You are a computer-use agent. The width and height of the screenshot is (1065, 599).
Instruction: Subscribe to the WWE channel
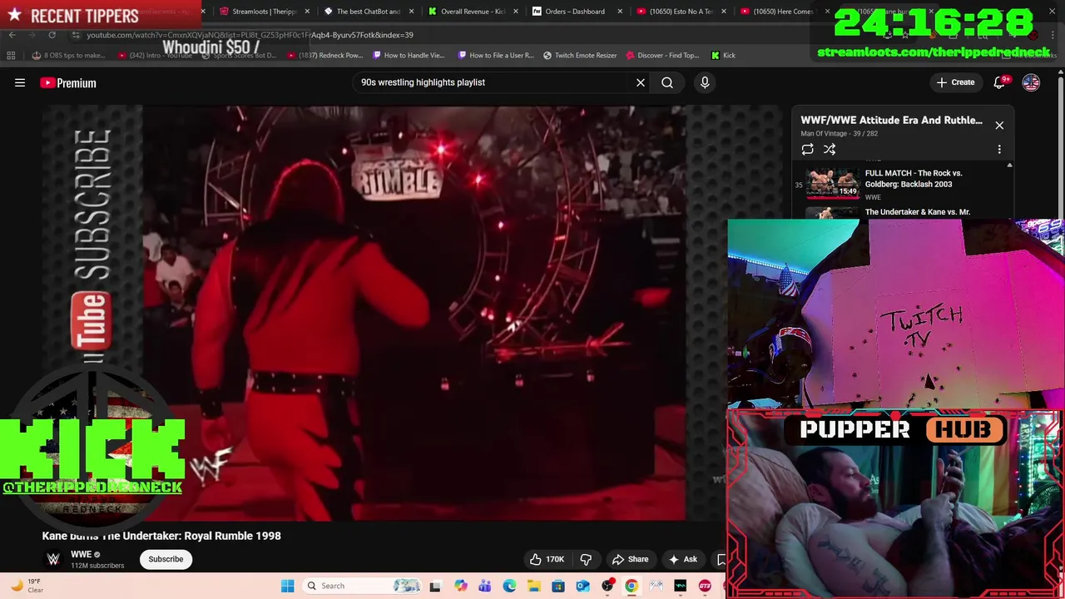tap(166, 559)
